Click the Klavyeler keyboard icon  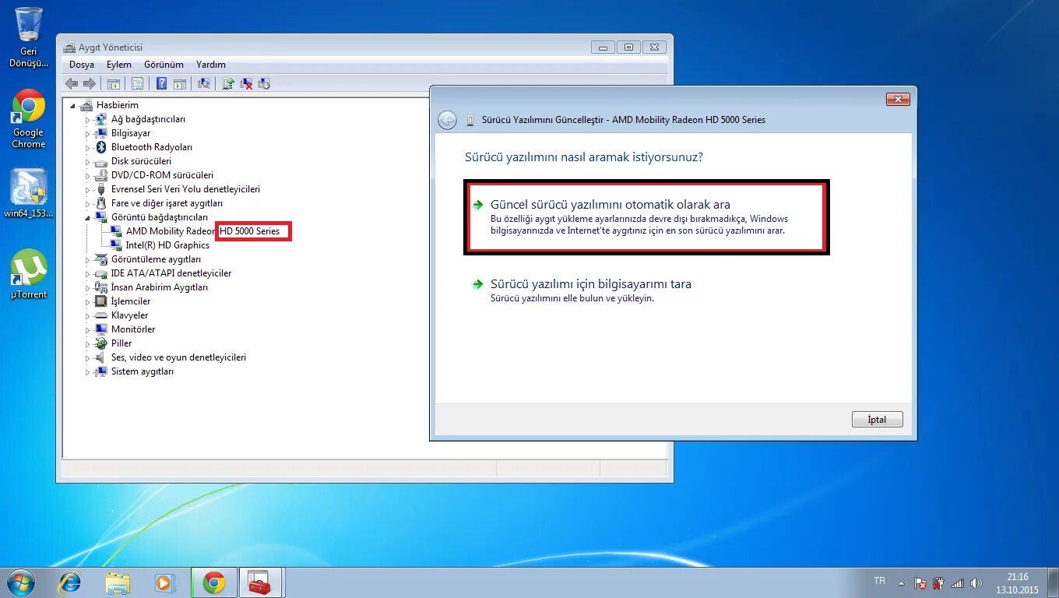(x=100, y=315)
